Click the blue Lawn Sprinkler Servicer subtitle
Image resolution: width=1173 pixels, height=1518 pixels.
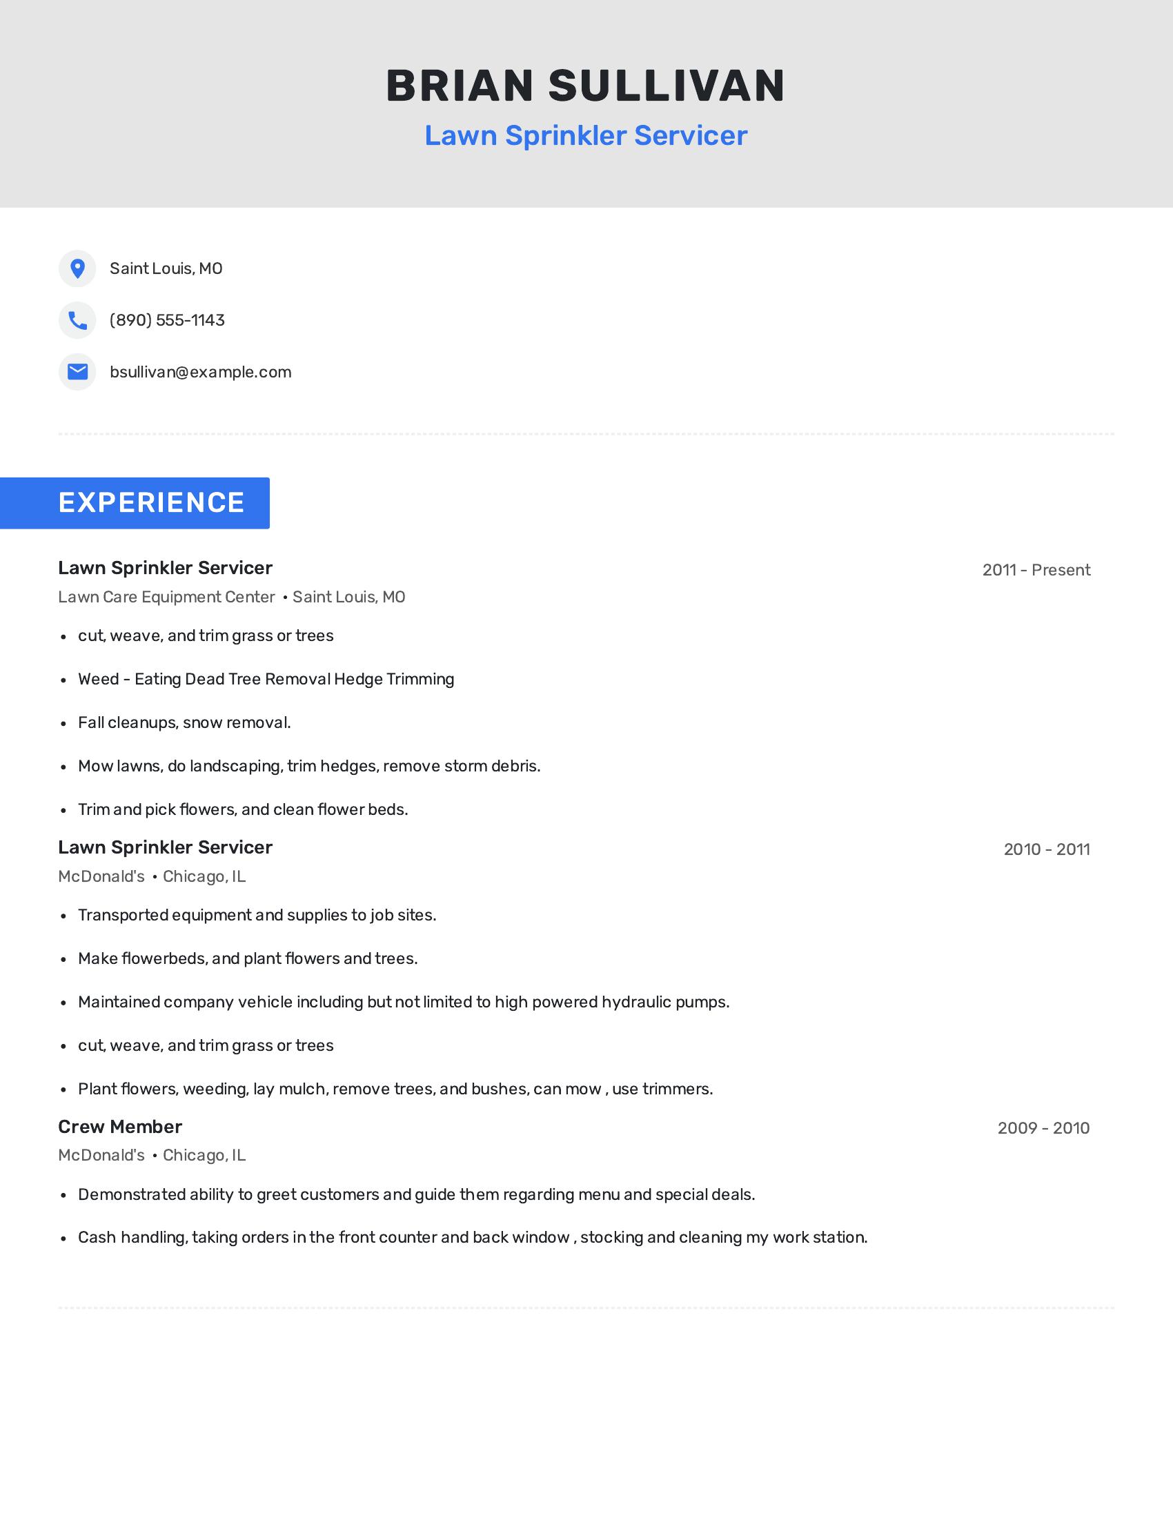click(x=586, y=135)
